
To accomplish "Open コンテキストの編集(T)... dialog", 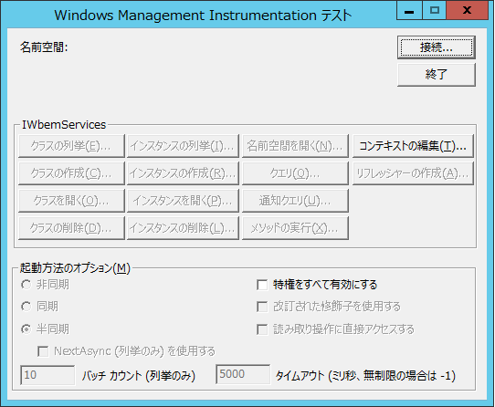I will click(413, 146).
